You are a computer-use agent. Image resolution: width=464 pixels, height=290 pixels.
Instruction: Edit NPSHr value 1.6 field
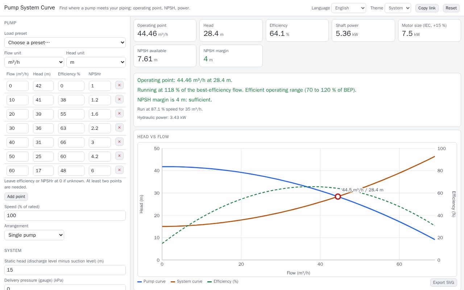point(100,114)
